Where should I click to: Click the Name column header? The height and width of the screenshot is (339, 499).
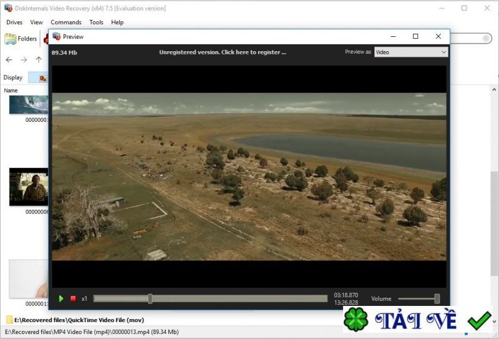(x=11, y=91)
